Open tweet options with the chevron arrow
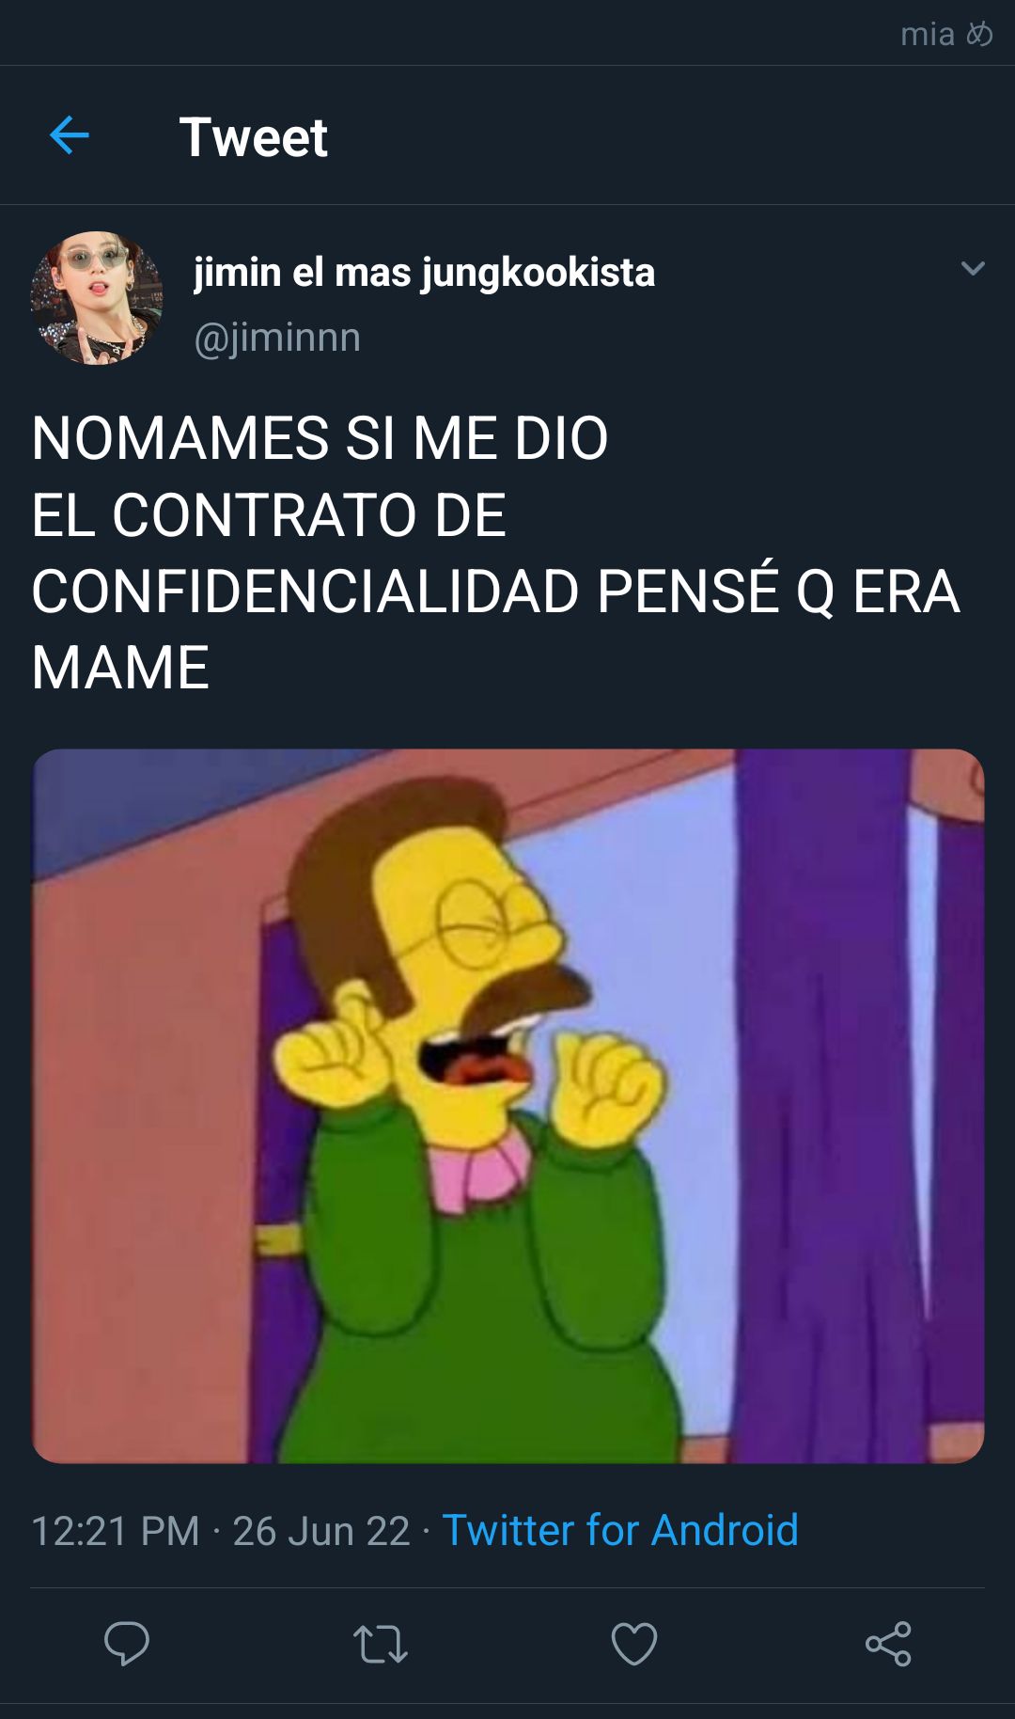This screenshot has width=1015, height=1719. click(973, 269)
